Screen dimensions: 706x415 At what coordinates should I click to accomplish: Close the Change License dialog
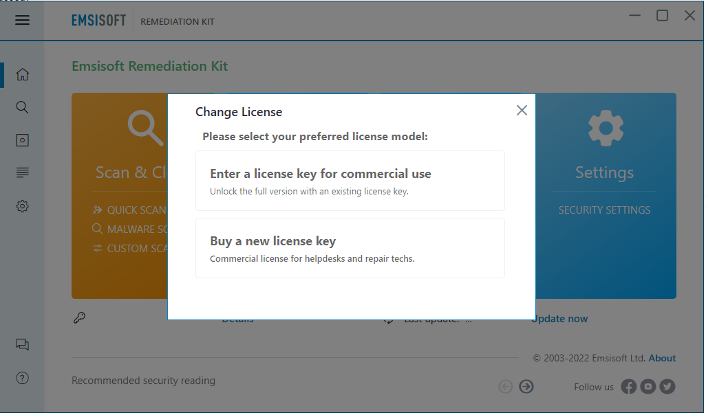(x=522, y=110)
